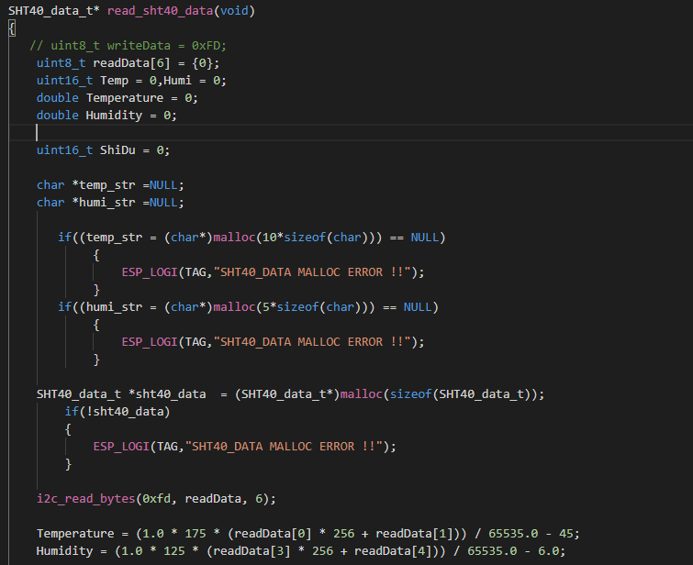Click ESP_LOGI under the humi_str malloc check
The image size is (693, 565).
tap(150, 342)
